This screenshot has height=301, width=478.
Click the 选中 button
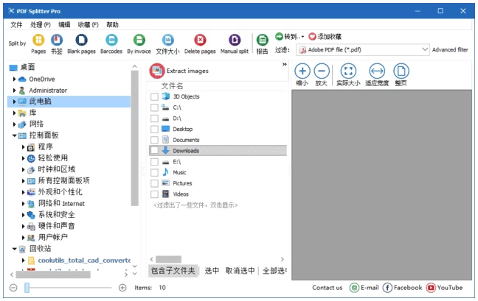[212, 271]
